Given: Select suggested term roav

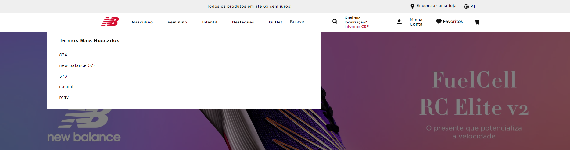Looking at the screenshot, I should pyautogui.click(x=64, y=97).
